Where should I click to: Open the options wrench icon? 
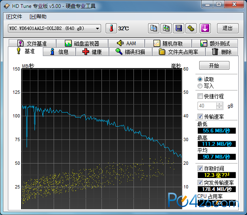click(x=191, y=28)
